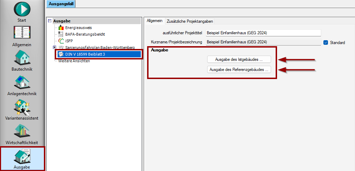Screen dimensions: 355x171
Task: Select the Ausgangsfall tab
Action: coord(61,4)
